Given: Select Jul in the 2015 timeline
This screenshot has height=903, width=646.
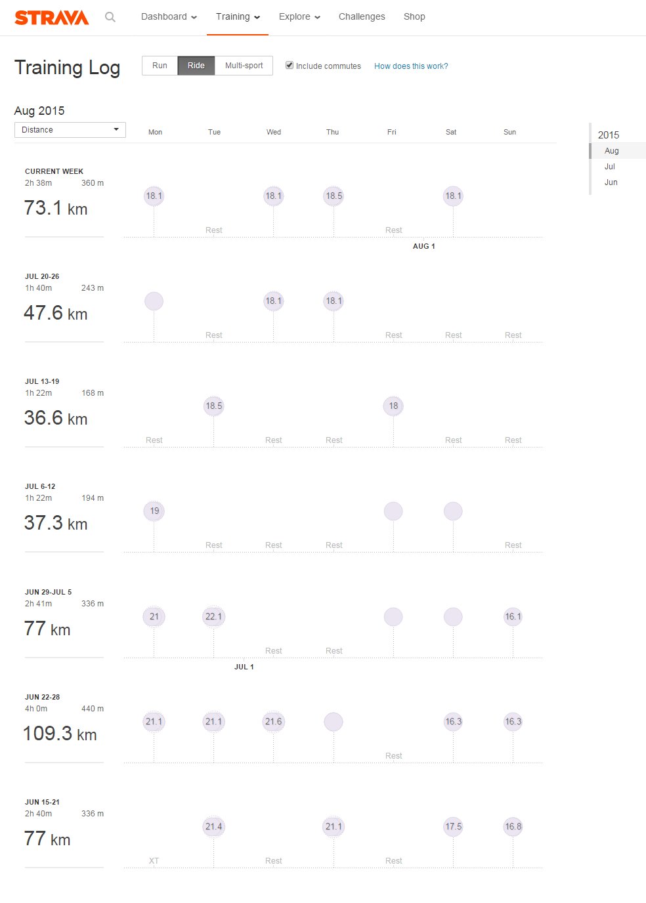Looking at the screenshot, I should (x=610, y=166).
